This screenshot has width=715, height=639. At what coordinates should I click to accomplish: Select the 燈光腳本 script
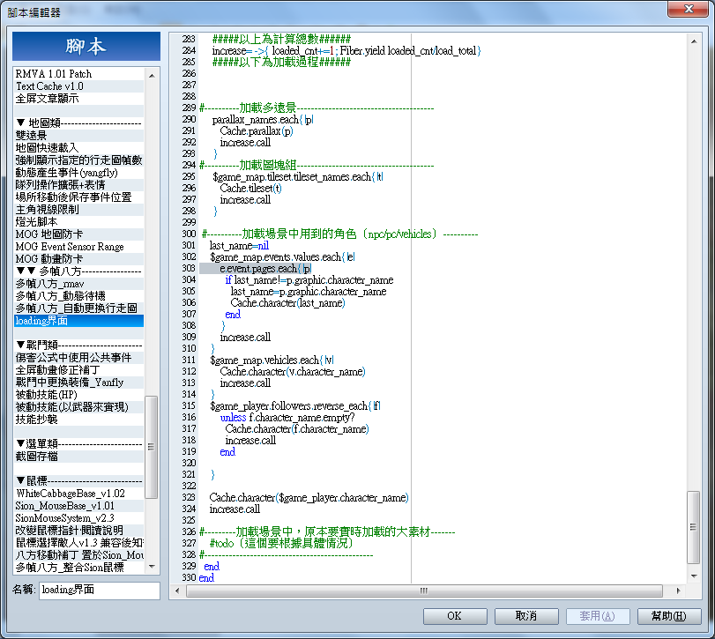(x=78, y=222)
